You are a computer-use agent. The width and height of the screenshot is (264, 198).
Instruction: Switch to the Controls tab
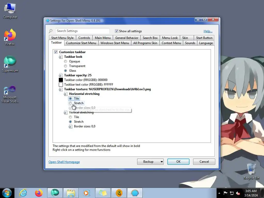(x=84, y=38)
